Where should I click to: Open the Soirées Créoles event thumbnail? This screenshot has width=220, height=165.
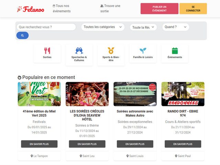pyautogui.click(x=87, y=94)
